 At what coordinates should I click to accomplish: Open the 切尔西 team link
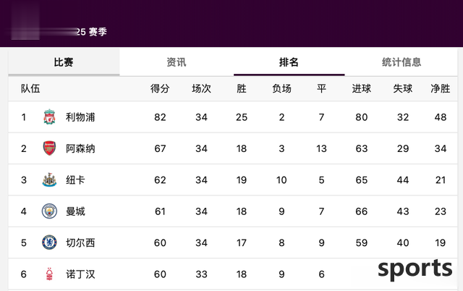(x=80, y=242)
